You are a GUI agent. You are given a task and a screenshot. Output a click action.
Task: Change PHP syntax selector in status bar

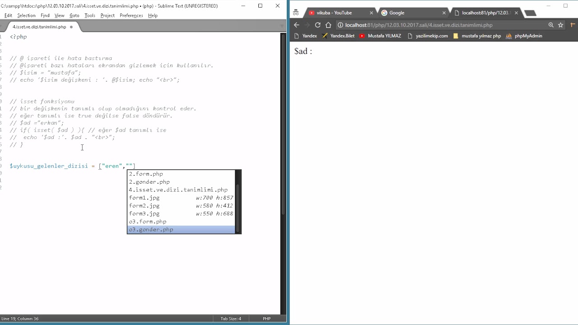coord(266,319)
